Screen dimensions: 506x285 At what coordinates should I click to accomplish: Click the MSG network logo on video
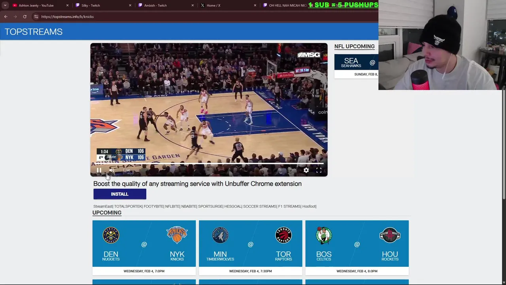(x=308, y=55)
